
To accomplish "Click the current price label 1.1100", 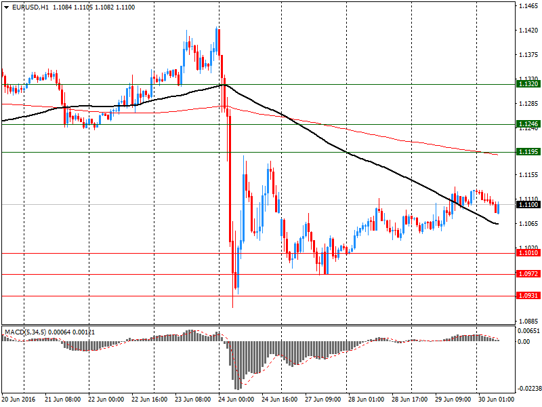I will pyautogui.click(x=528, y=205).
